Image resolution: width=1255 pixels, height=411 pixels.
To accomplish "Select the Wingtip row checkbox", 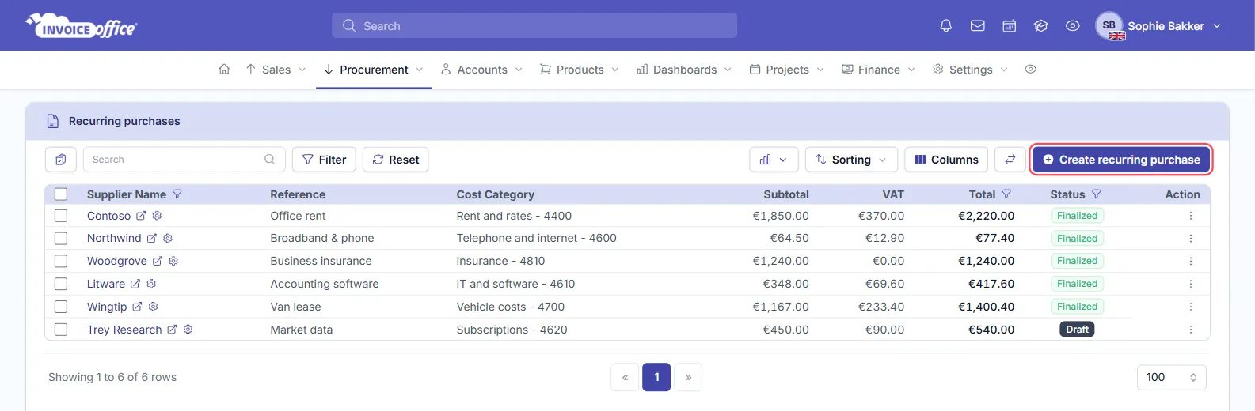I will [x=61, y=307].
